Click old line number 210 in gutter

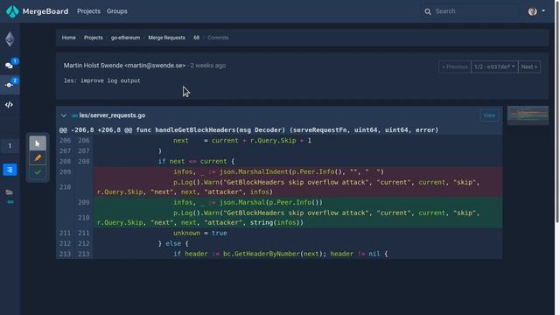click(x=65, y=187)
